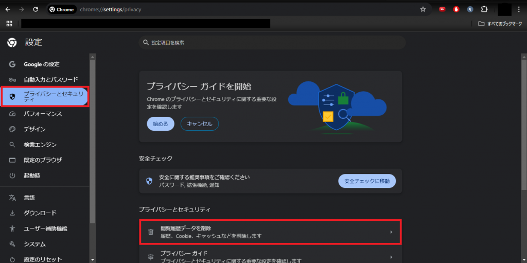This screenshot has height=263, width=527.
Task: Click the trash icon for 閲覧履歴データを削除
Action: pos(151,232)
